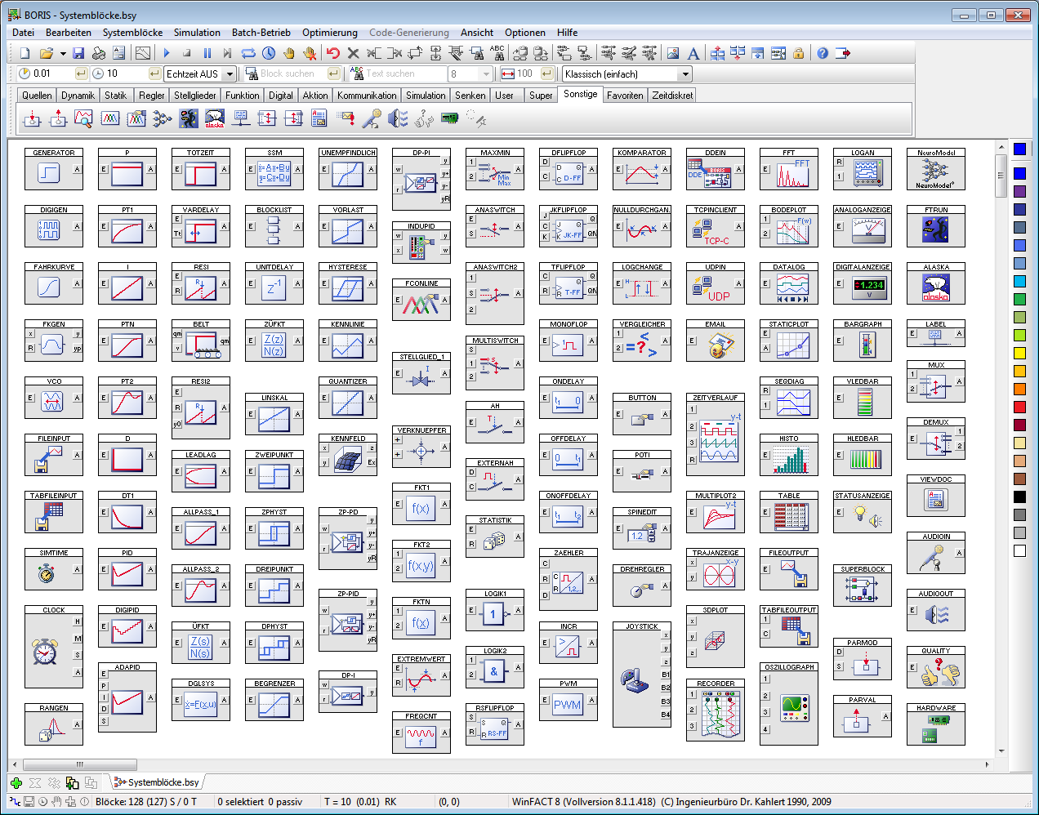Open the Echtzeit AUS dropdown

pyautogui.click(x=230, y=74)
